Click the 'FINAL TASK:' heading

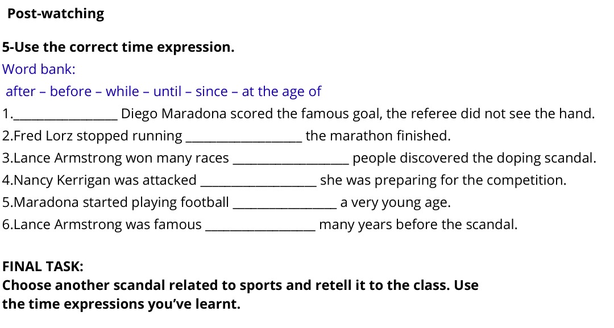click(43, 267)
